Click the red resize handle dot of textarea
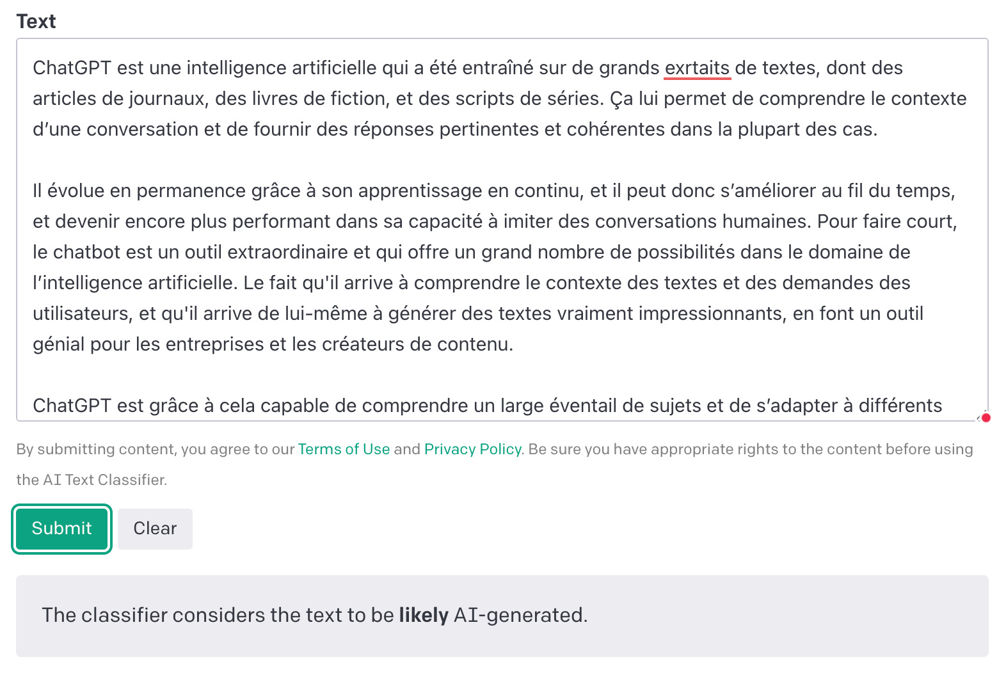Image resolution: width=1006 pixels, height=682 pixels. pyautogui.click(x=986, y=418)
